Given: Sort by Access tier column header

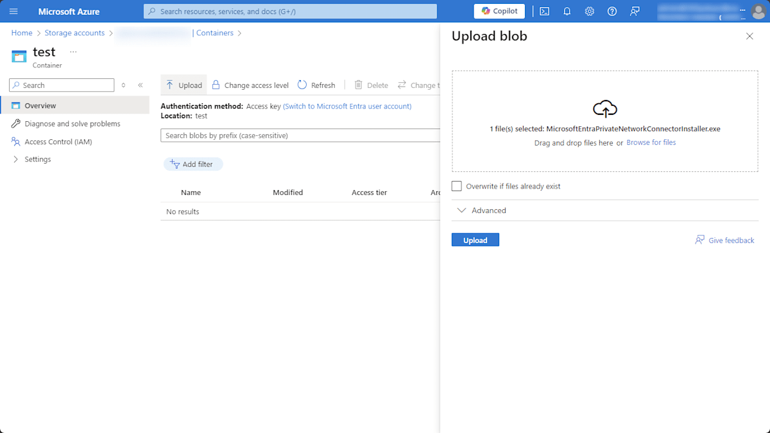Looking at the screenshot, I should pyautogui.click(x=369, y=192).
